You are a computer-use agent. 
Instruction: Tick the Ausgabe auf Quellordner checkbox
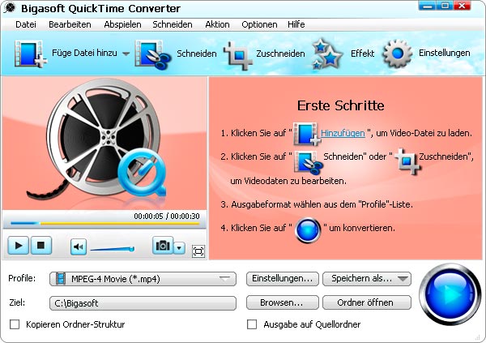(x=252, y=324)
